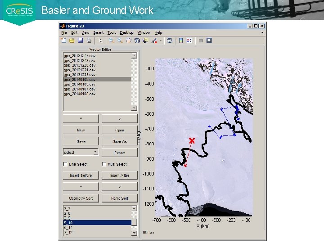The image size is (324, 243).
Task: Open the Window menu
Action: tap(144, 32)
